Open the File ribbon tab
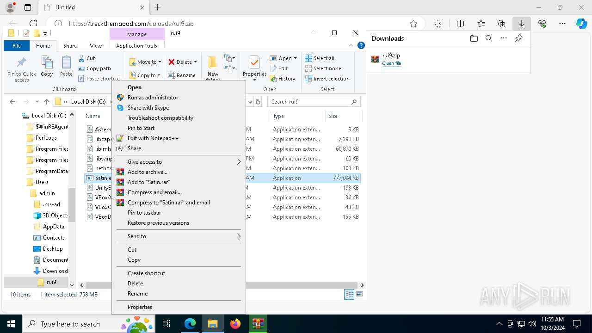592x333 pixels. [x=17, y=46]
